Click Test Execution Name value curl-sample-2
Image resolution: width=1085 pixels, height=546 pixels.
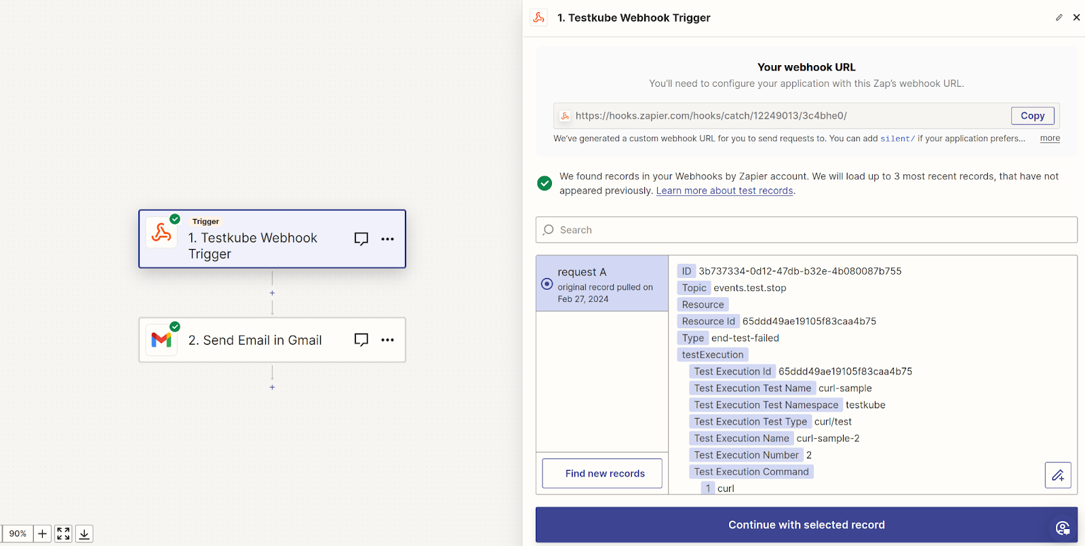point(828,438)
